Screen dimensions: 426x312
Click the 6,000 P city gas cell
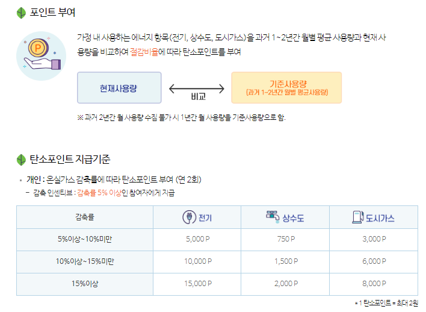(374, 261)
